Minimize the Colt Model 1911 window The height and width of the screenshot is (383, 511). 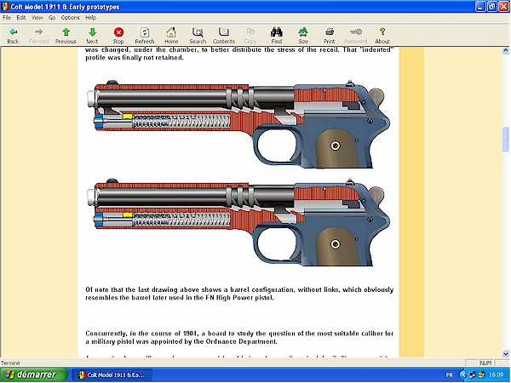pyautogui.click(x=480, y=7)
